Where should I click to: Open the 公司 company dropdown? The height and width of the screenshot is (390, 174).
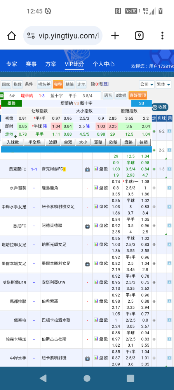[x=147, y=84]
